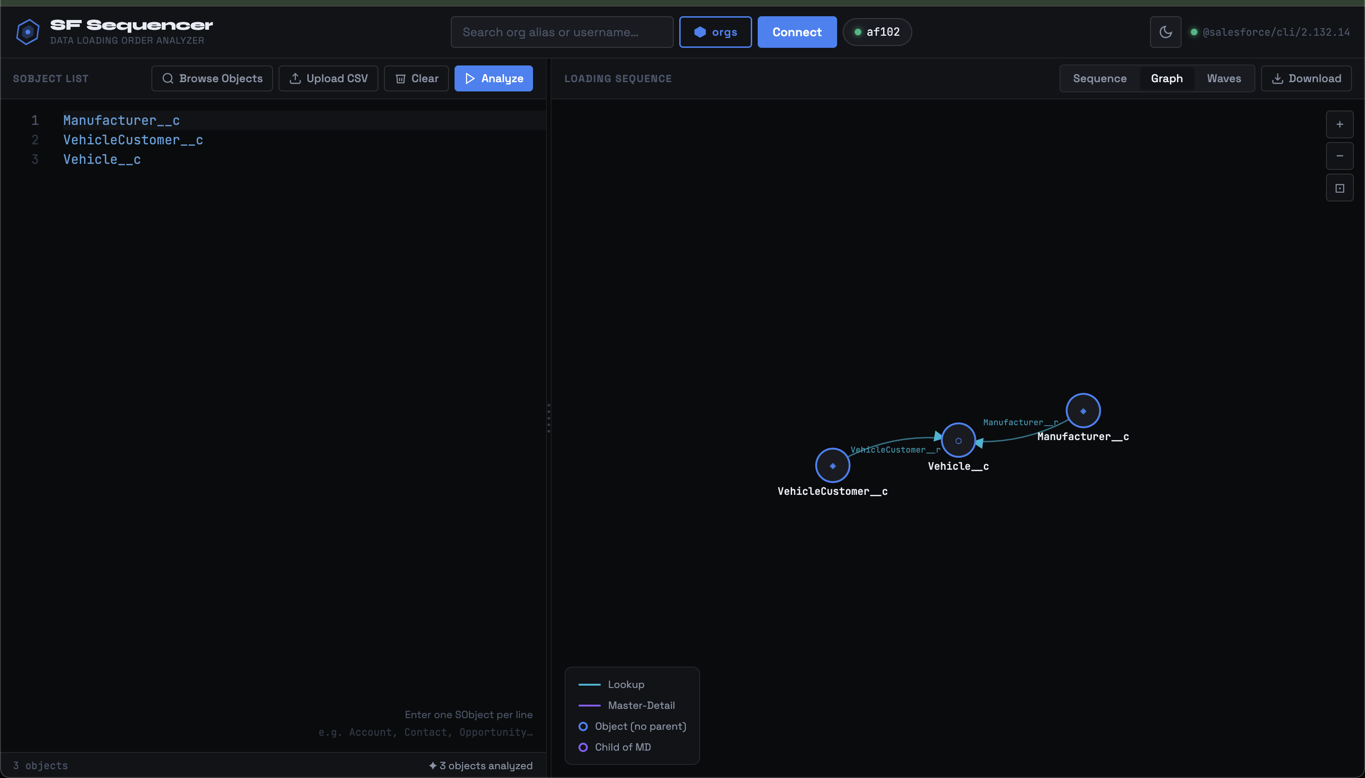The height and width of the screenshot is (778, 1365).
Task: Click the Object (no parent) legend circle
Action: pyautogui.click(x=583, y=726)
